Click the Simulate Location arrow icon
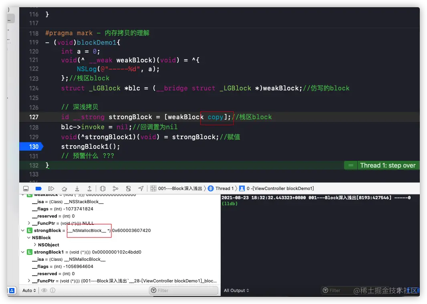Screen dimensions: 427x304 (x=141, y=188)
